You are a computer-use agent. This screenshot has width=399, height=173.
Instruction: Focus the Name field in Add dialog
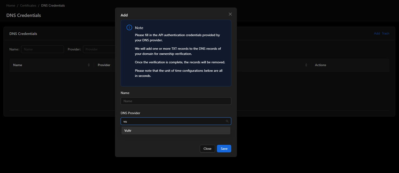coord(176,101)
